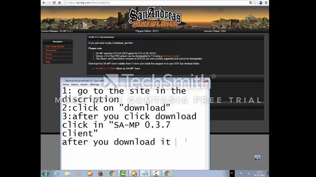Click the round browser extension icon
This screenshot has width=316, height=177.
(261, 2)
